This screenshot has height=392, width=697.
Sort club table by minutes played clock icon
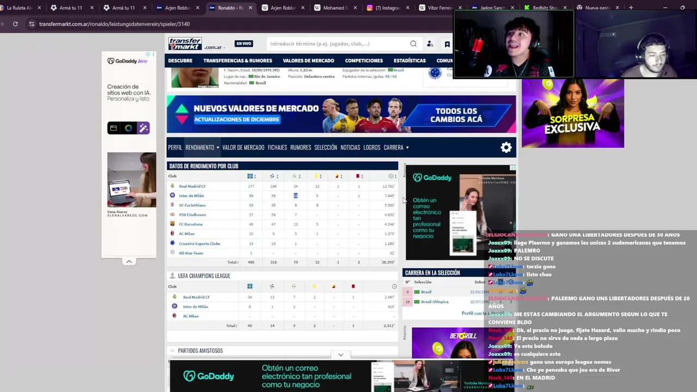(392, 176)
